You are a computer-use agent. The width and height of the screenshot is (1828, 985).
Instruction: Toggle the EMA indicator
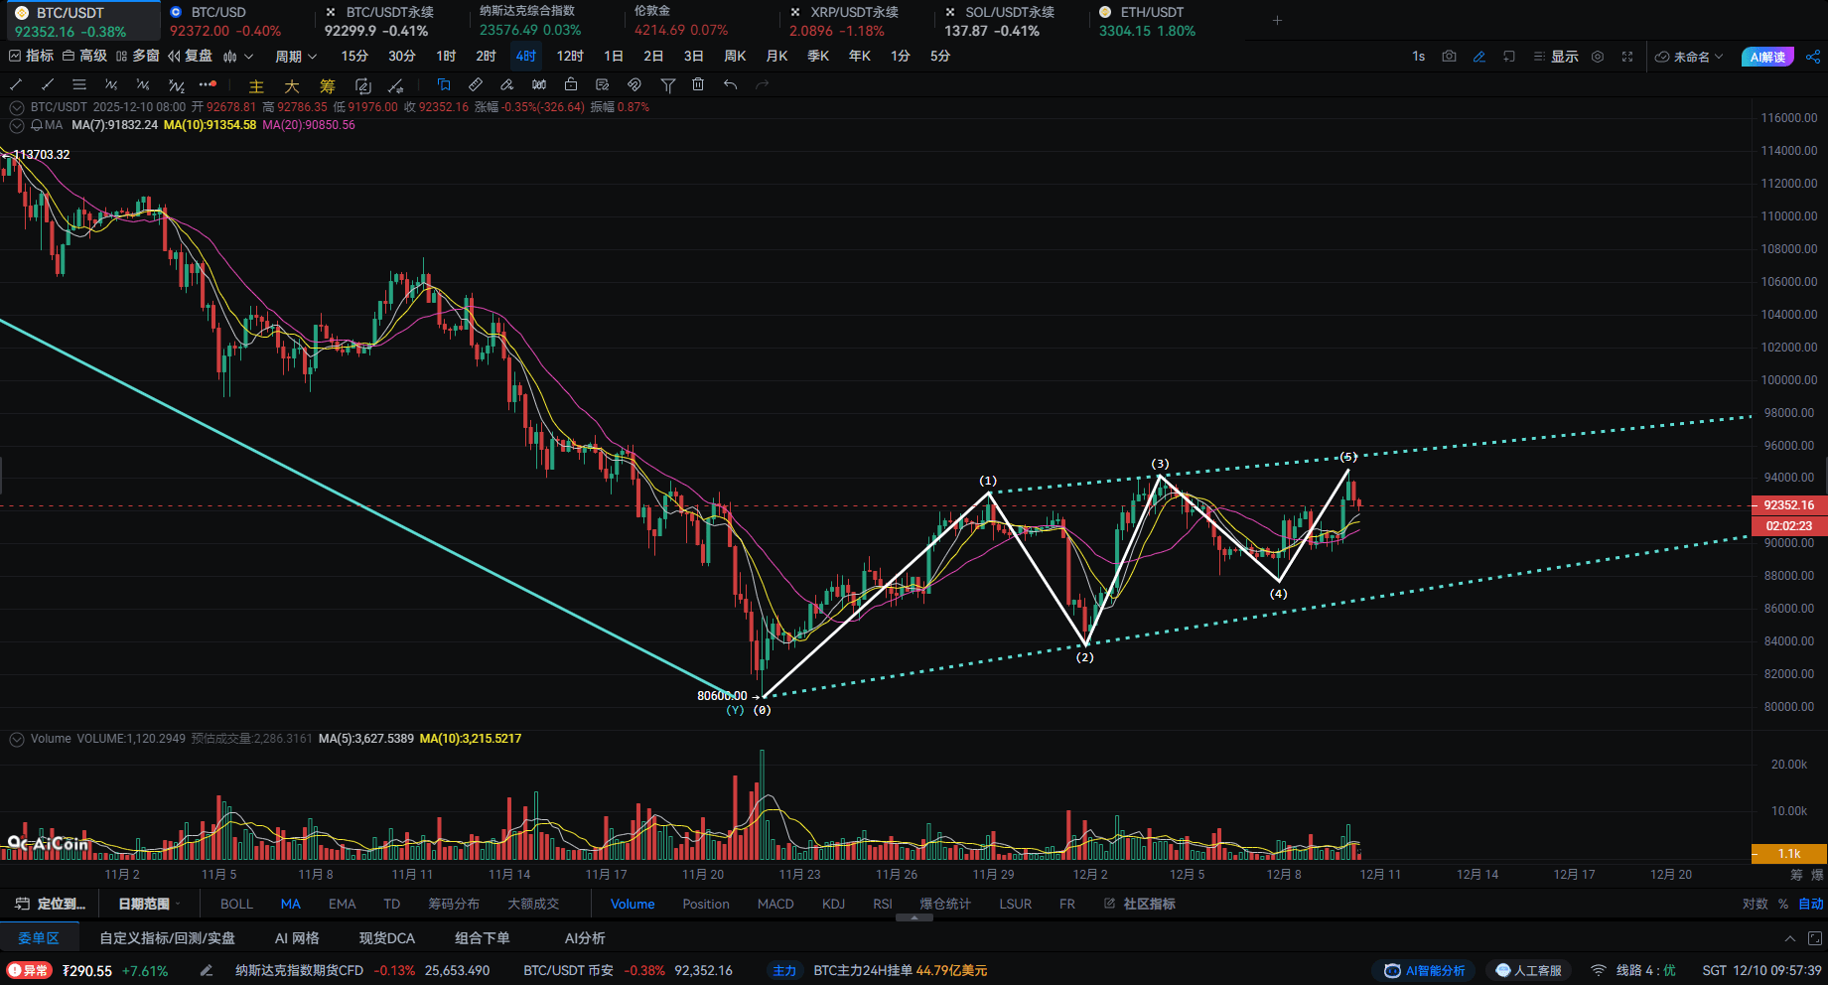coord(342,904)
